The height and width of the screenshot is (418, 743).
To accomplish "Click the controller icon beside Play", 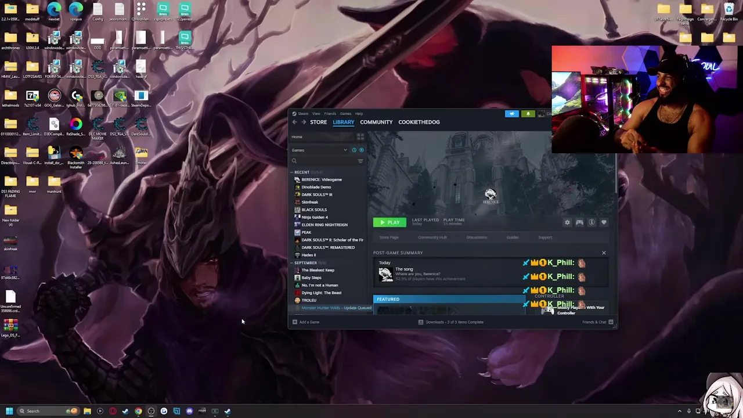I will tap(579, 222).
